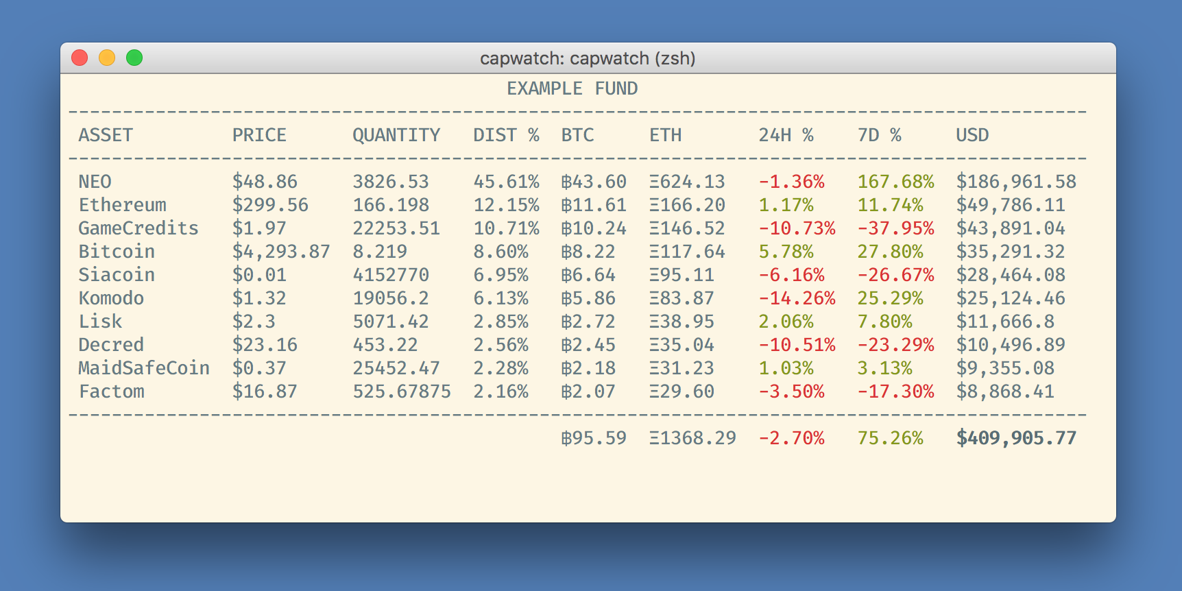Click Factom quantity 525.67875
The width and height of the screenshot is (1182, 591).
pos(402,391)
